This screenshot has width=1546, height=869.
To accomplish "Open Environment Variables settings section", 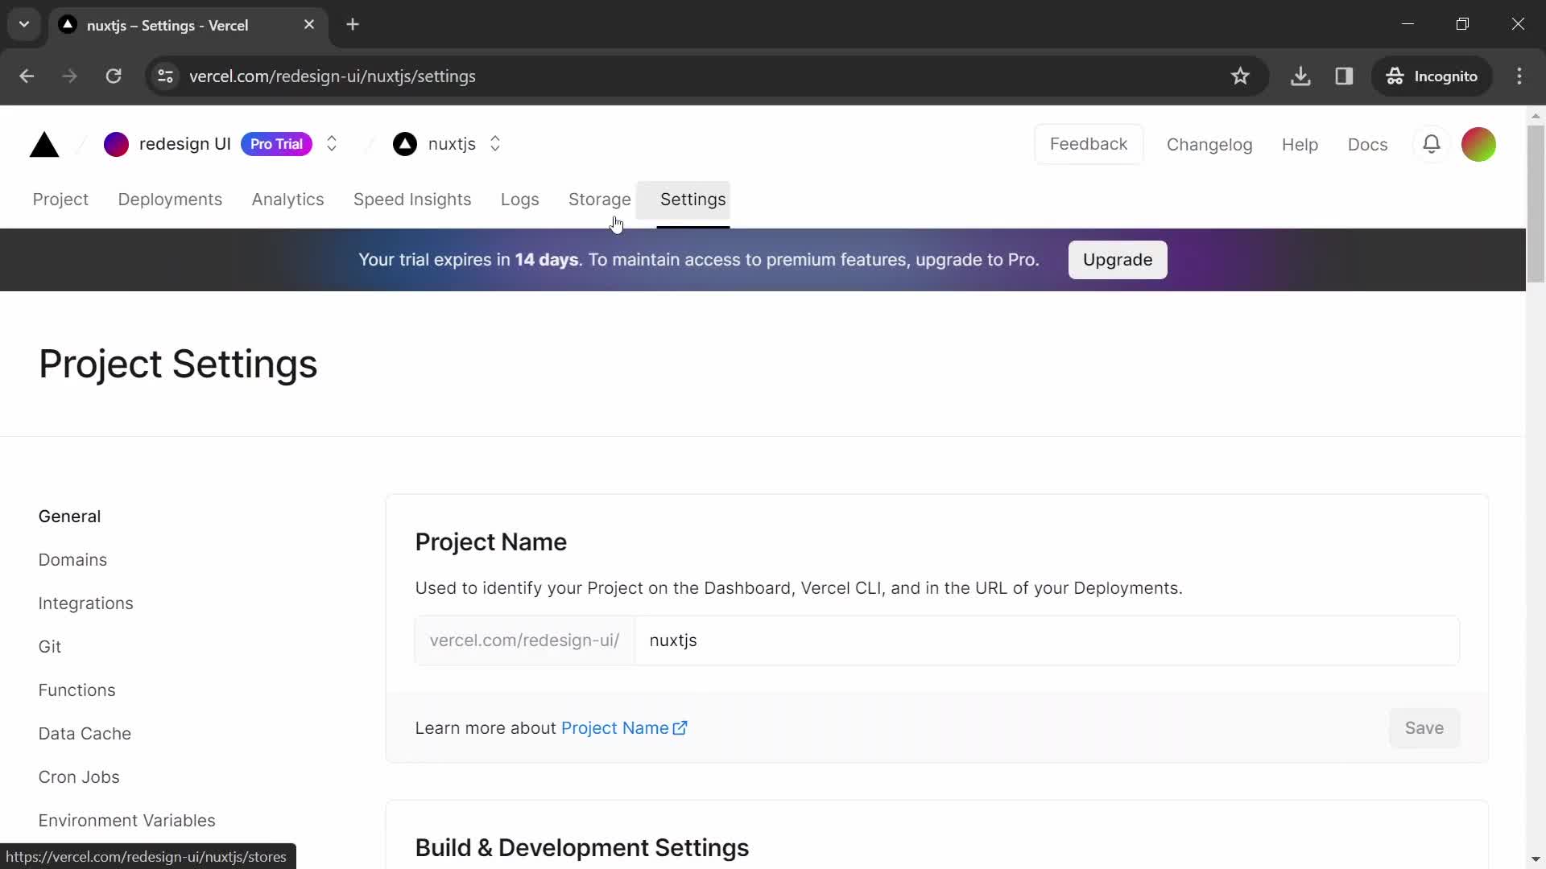I will [126, 821].
